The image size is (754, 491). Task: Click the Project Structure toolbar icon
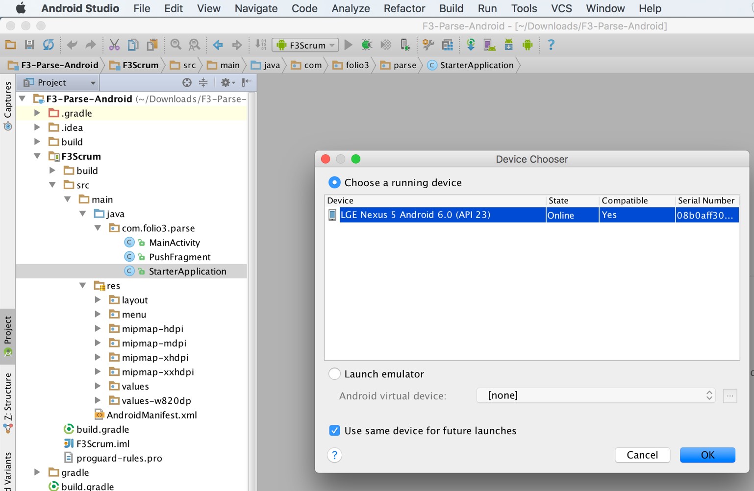click(x=447, y=45)
